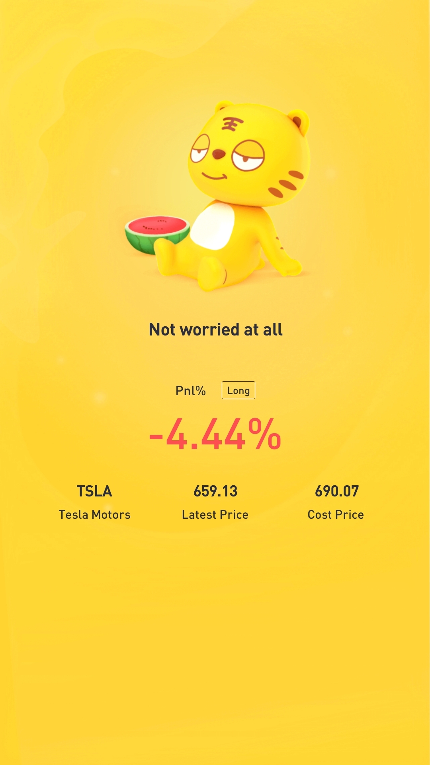Image resolution: width=430 pixels, height=765 pixels.
Task: Tap the stripe mark on tiger's forehead
Action: coord(232,124)
